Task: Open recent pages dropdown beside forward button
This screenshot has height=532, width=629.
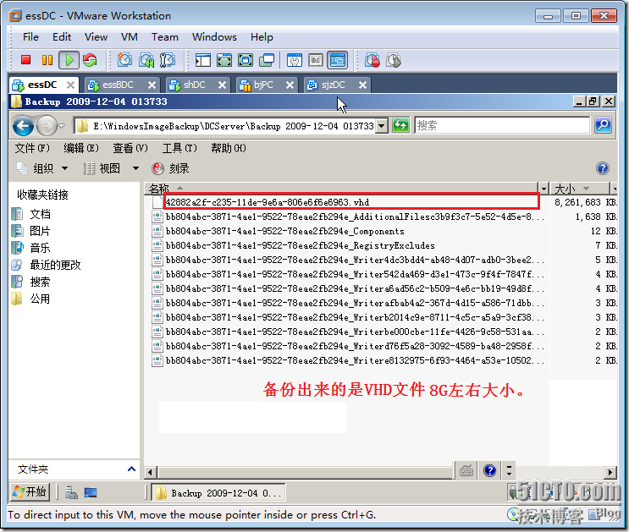Action: pos(61,126)
